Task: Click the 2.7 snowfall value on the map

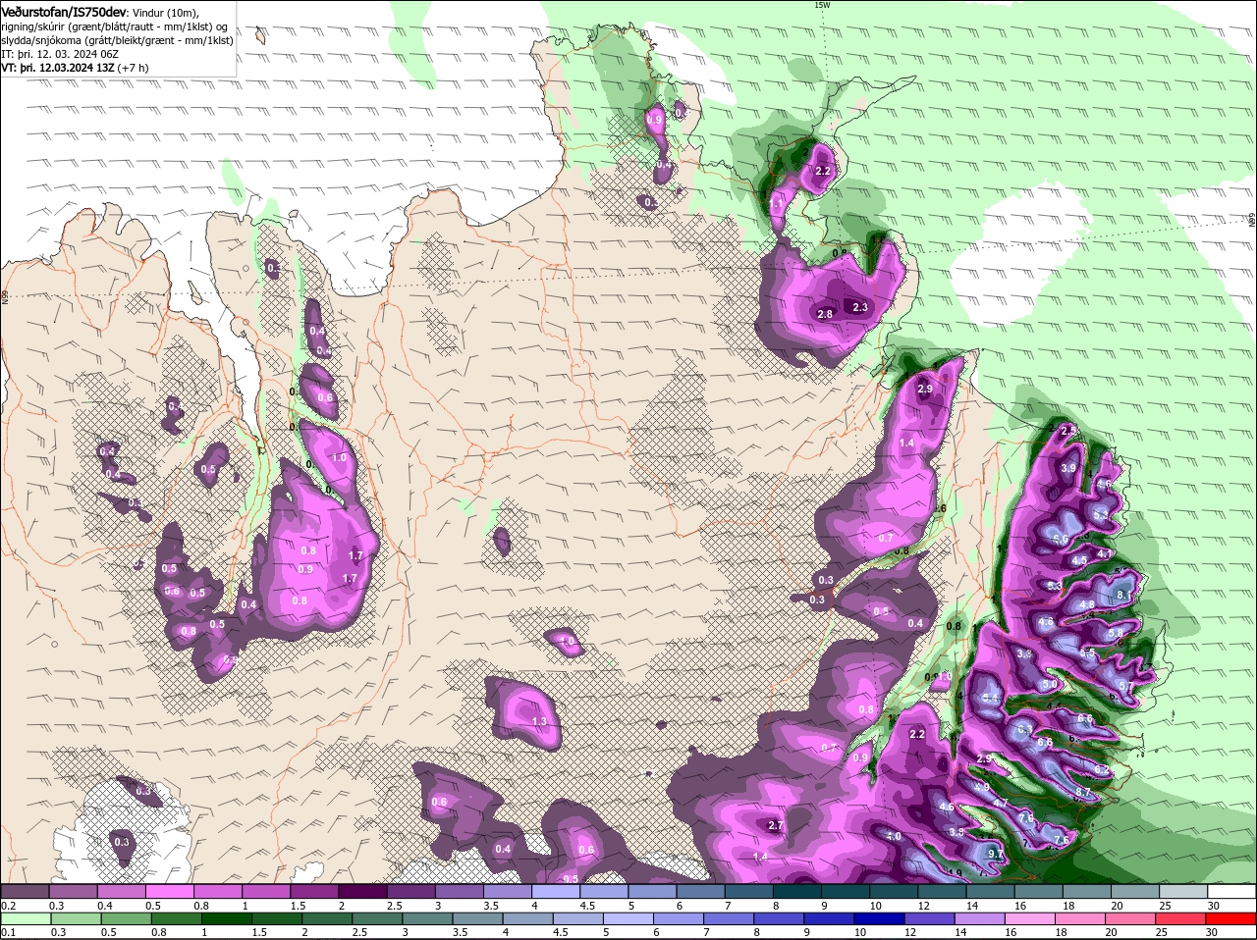Action: pyautogui.click(x=775, y=825)
